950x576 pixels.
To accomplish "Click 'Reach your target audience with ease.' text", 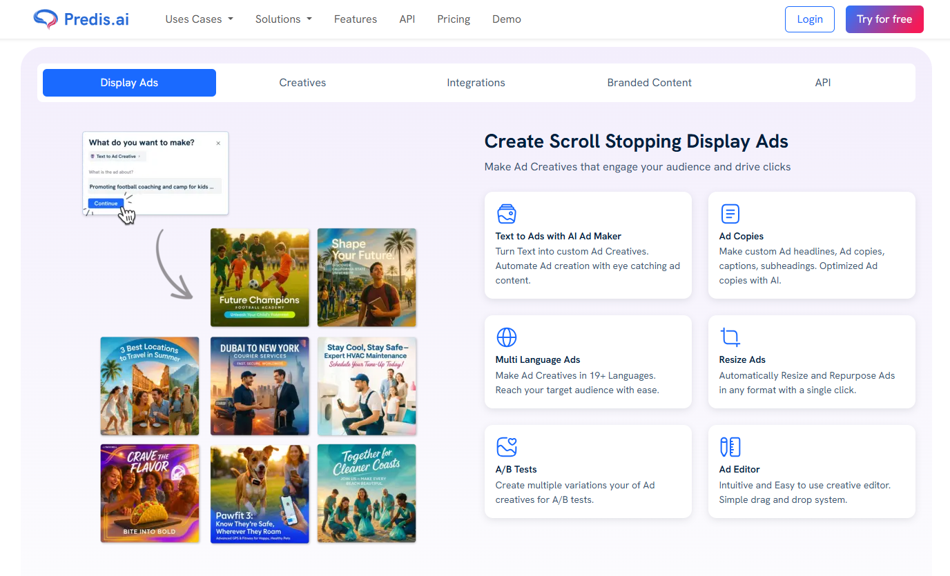I will click(577, 390).
